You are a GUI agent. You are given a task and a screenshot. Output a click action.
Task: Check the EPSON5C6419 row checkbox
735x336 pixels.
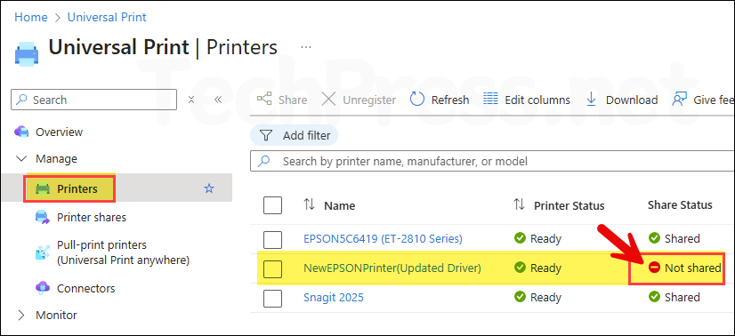click(x=273, y=240)
